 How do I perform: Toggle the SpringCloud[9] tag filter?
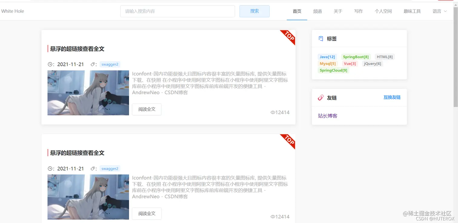point(333,70)
